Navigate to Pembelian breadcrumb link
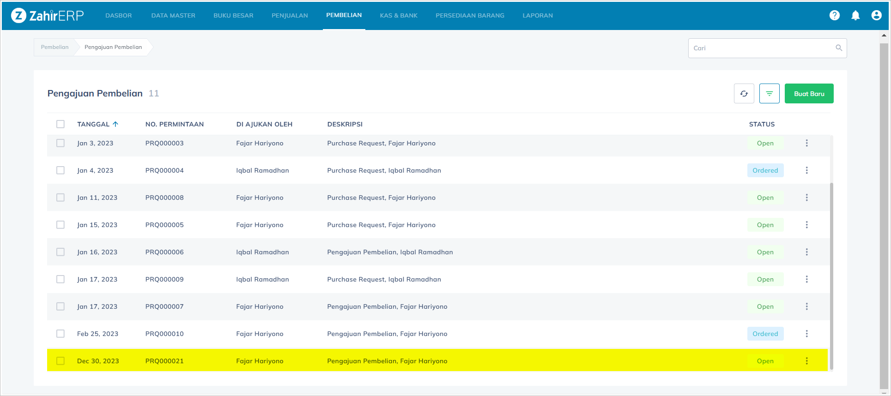The image size is (891, 396). pos(55,47)
